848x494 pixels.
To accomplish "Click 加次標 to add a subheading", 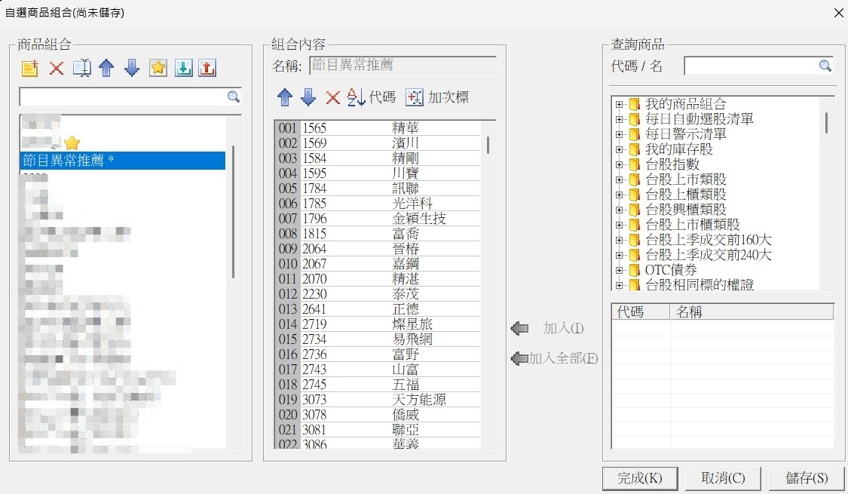I will tap(437, 97).
